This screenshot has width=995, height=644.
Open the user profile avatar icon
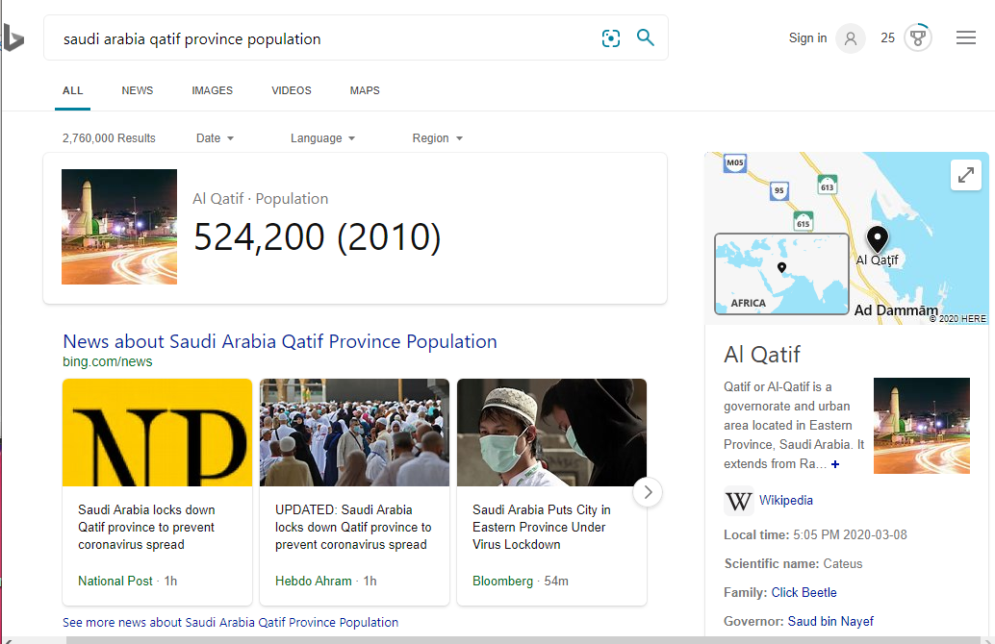(x=851, y=38)
